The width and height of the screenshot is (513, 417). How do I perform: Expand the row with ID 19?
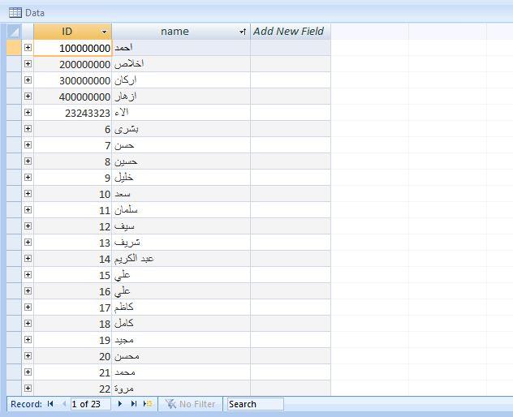[28, 339]
